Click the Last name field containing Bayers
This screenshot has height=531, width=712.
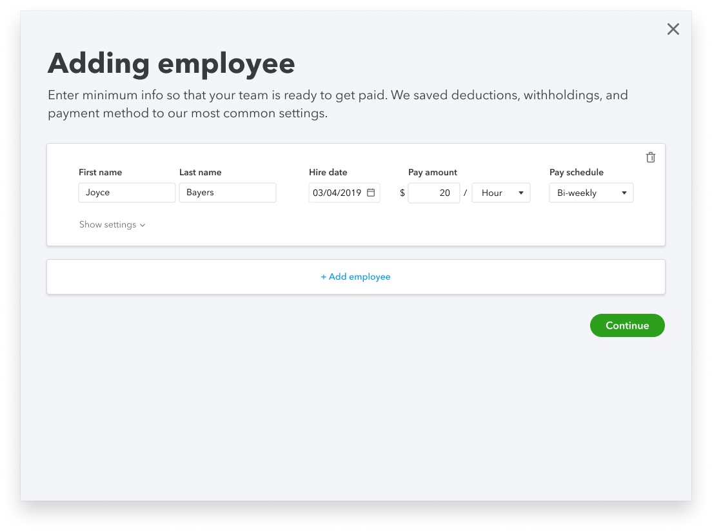tap(228, 193)
